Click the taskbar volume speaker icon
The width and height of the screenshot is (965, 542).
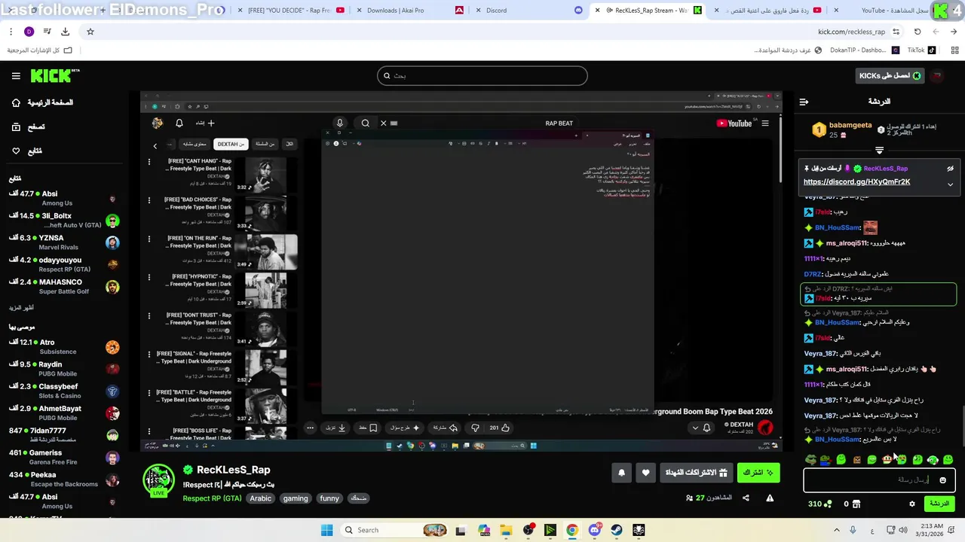click(x=903, y=530)
